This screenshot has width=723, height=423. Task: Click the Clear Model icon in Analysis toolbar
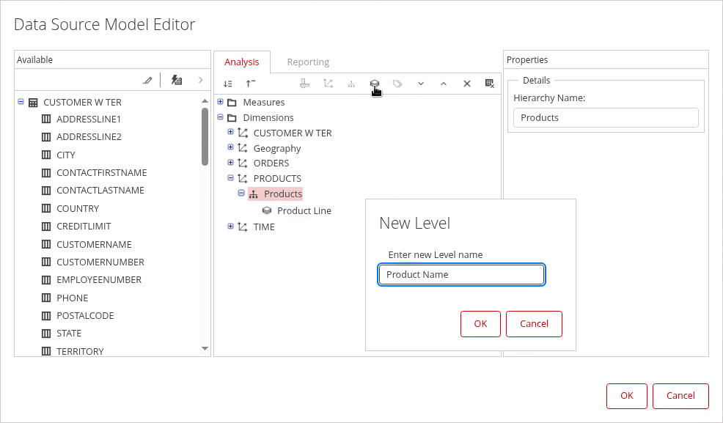point(490,84)
